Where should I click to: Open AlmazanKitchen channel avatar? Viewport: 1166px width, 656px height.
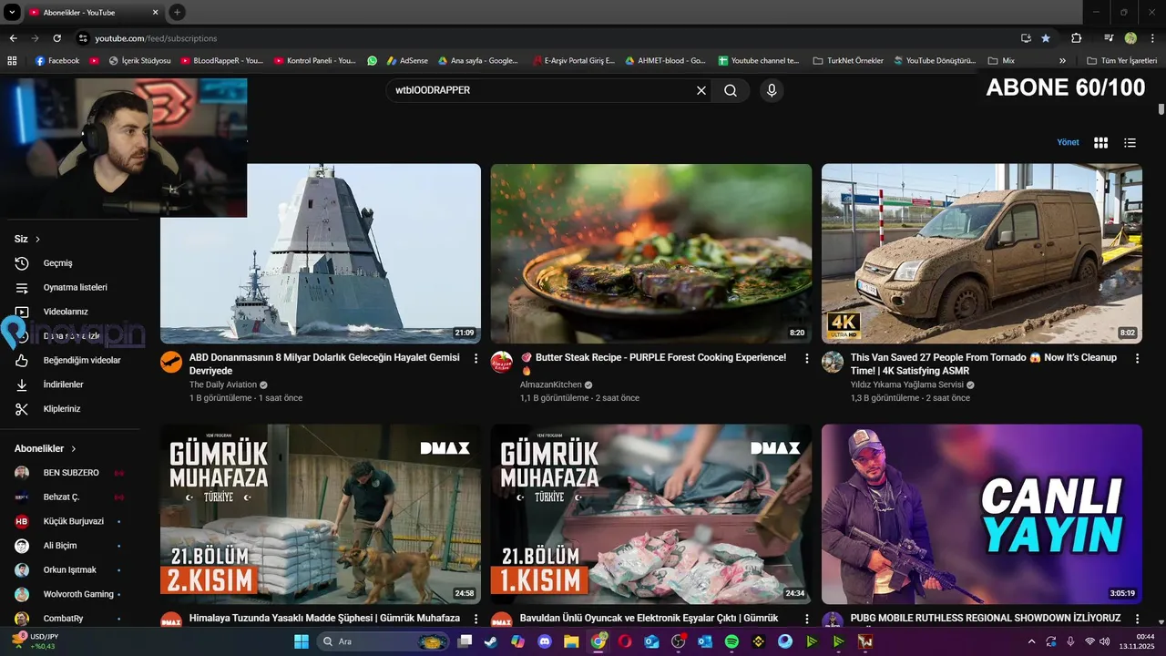(502, 362)
